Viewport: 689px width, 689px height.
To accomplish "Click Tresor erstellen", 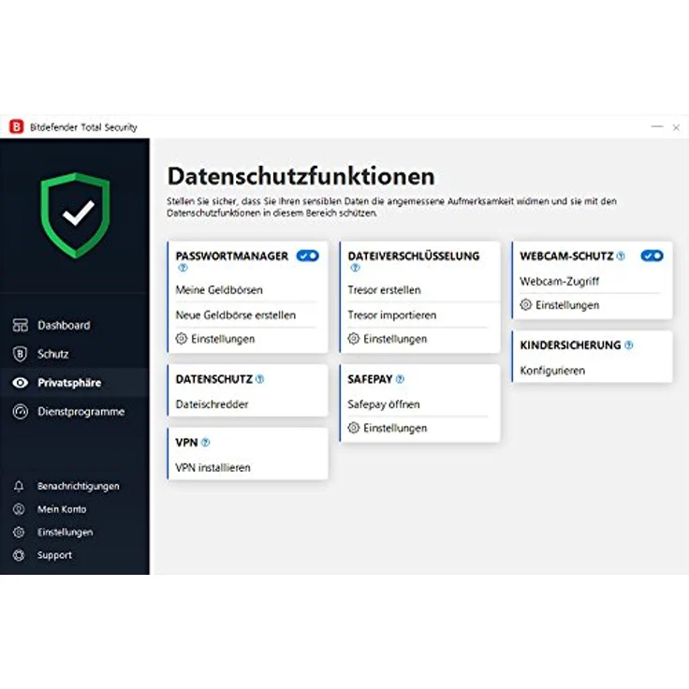I will (384, 290).
